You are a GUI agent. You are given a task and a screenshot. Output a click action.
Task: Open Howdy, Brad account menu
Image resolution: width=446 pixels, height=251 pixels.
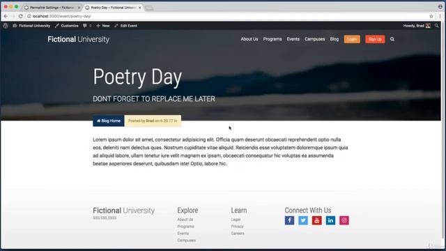(x=417, y=26)
